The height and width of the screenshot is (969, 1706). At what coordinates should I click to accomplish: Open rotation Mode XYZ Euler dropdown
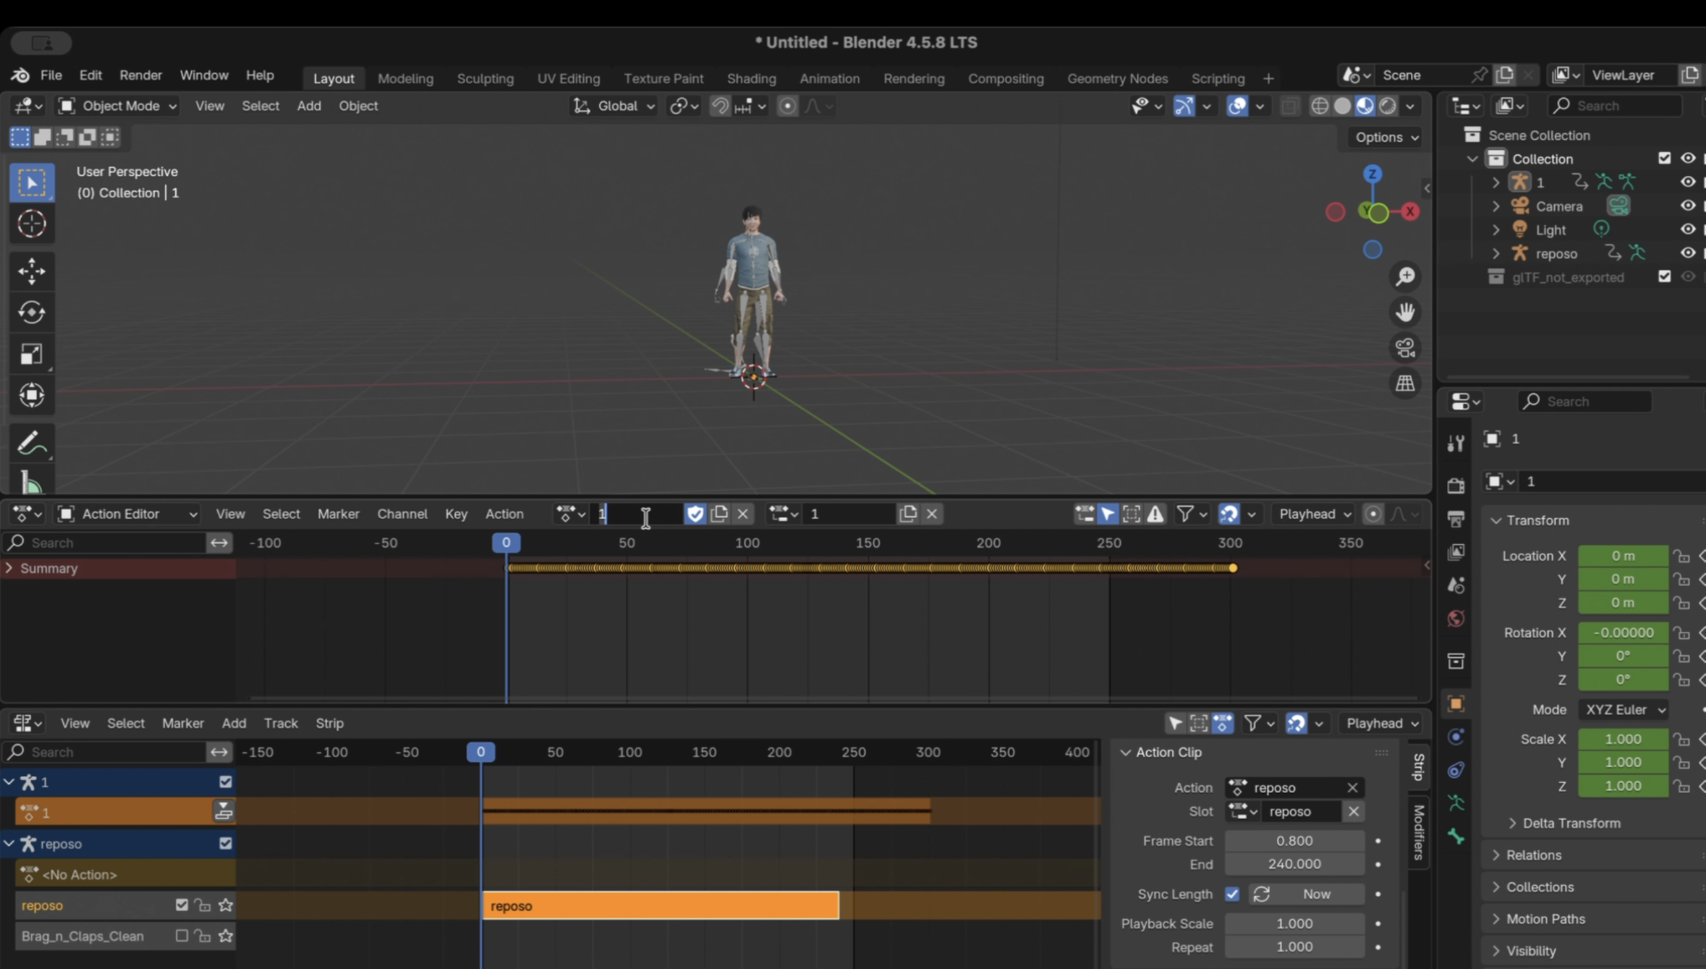[1623, 710]
